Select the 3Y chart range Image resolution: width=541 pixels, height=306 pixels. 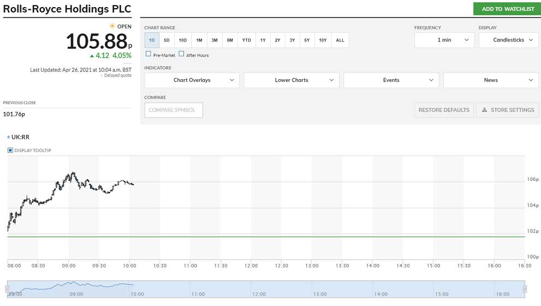tap(292, 40)
